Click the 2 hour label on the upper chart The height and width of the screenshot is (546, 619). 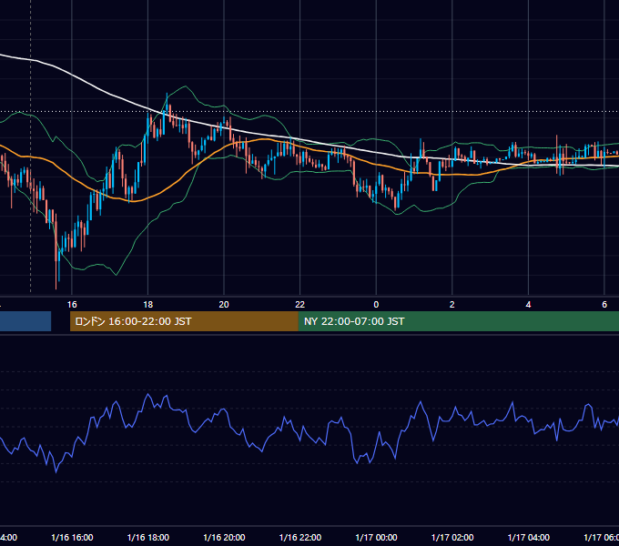pos(452,305)
